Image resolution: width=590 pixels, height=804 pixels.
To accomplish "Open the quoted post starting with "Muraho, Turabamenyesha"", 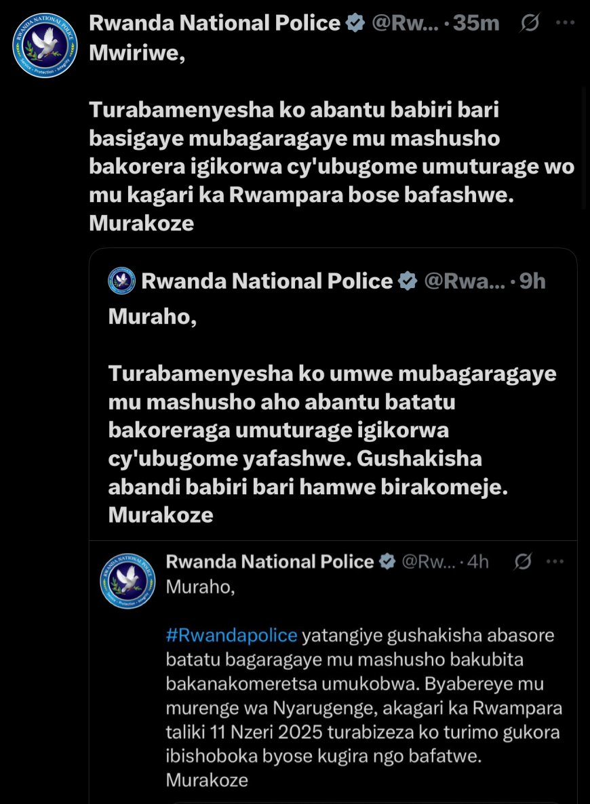I will tap(332, 416).
